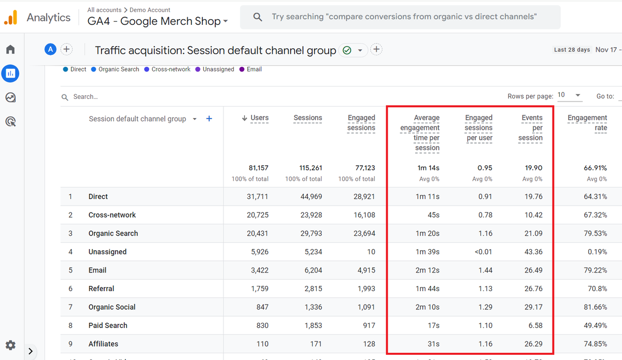The height and width of the screenshot is (360, 622).
Task: Open the Session default channel group dimension dropdown
Action: tap(194, 119)
